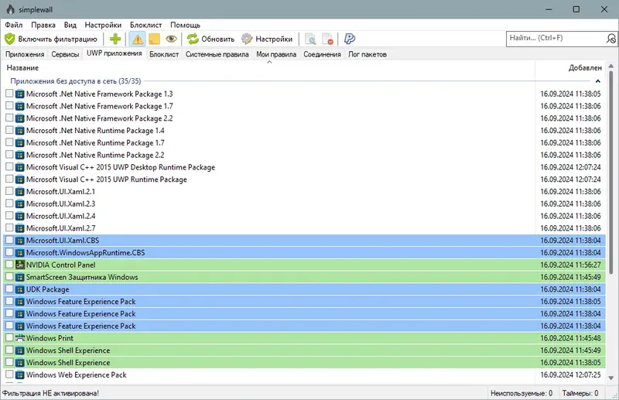Switch to the Системные правила tab
This screenshot has height=400, width=619.
pos(217,54)
